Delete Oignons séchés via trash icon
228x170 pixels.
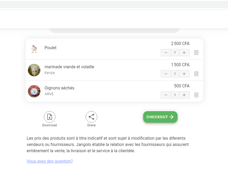(196, 95)
